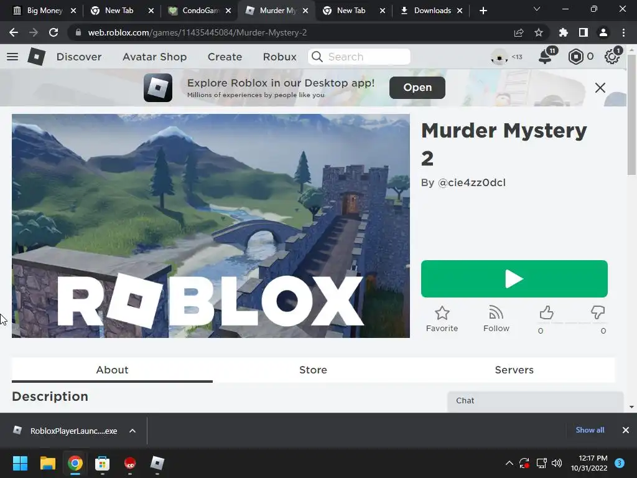Image resolution: width=637 pixels, height=478 pixels.
Task: Toggle Chrome side panel icon
Action: pos(583,32)
